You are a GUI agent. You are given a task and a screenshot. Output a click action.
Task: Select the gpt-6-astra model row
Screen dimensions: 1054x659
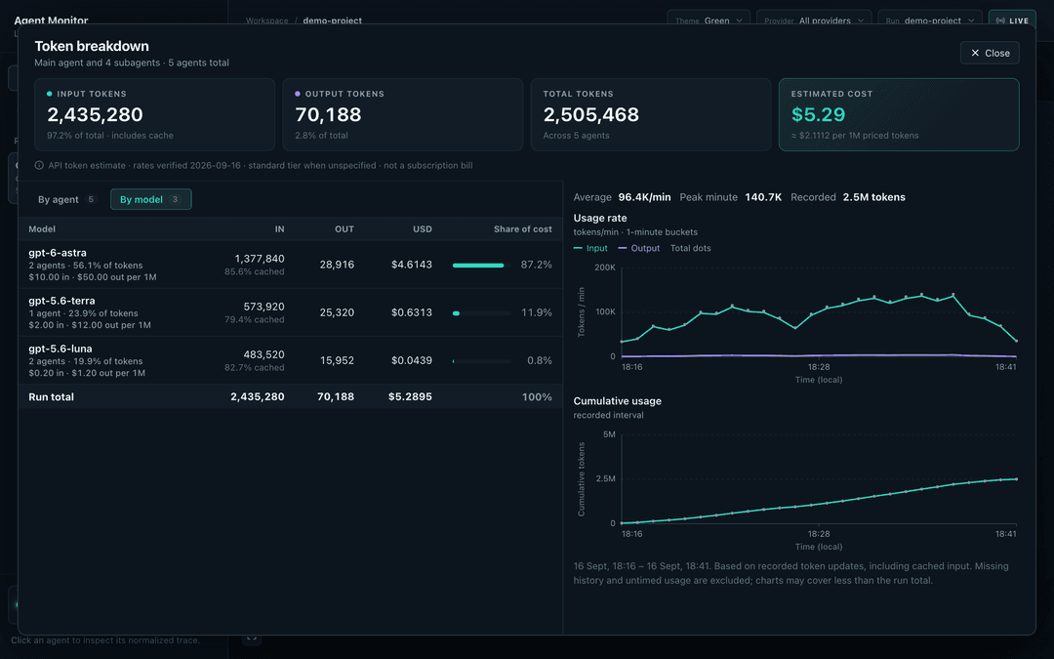point(291,265)
